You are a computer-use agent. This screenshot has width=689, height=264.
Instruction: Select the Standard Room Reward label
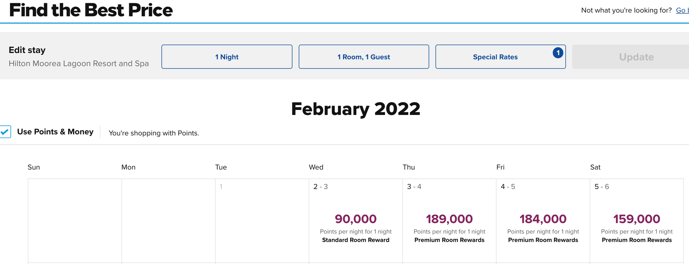[x=355, y=240]
